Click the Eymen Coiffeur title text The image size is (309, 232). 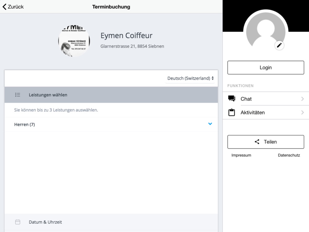(x=126, y=36)
